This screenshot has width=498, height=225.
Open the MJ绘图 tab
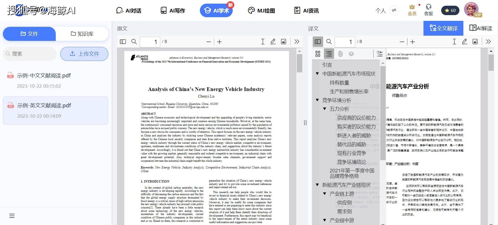click(261, 11)
